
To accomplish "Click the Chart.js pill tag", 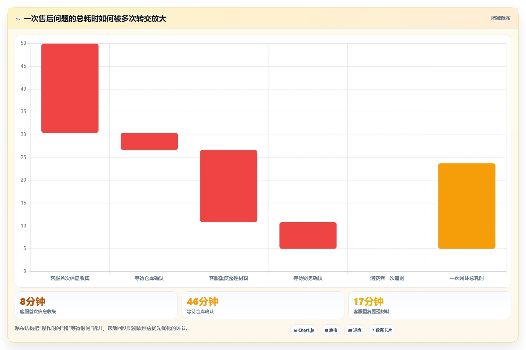I will (304, 330).
